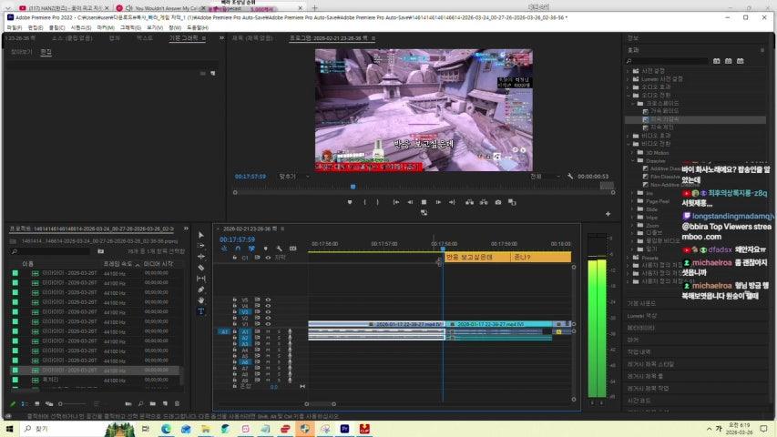
Task: Click the Program monitor scrub bar playhead
Action: 353,187
